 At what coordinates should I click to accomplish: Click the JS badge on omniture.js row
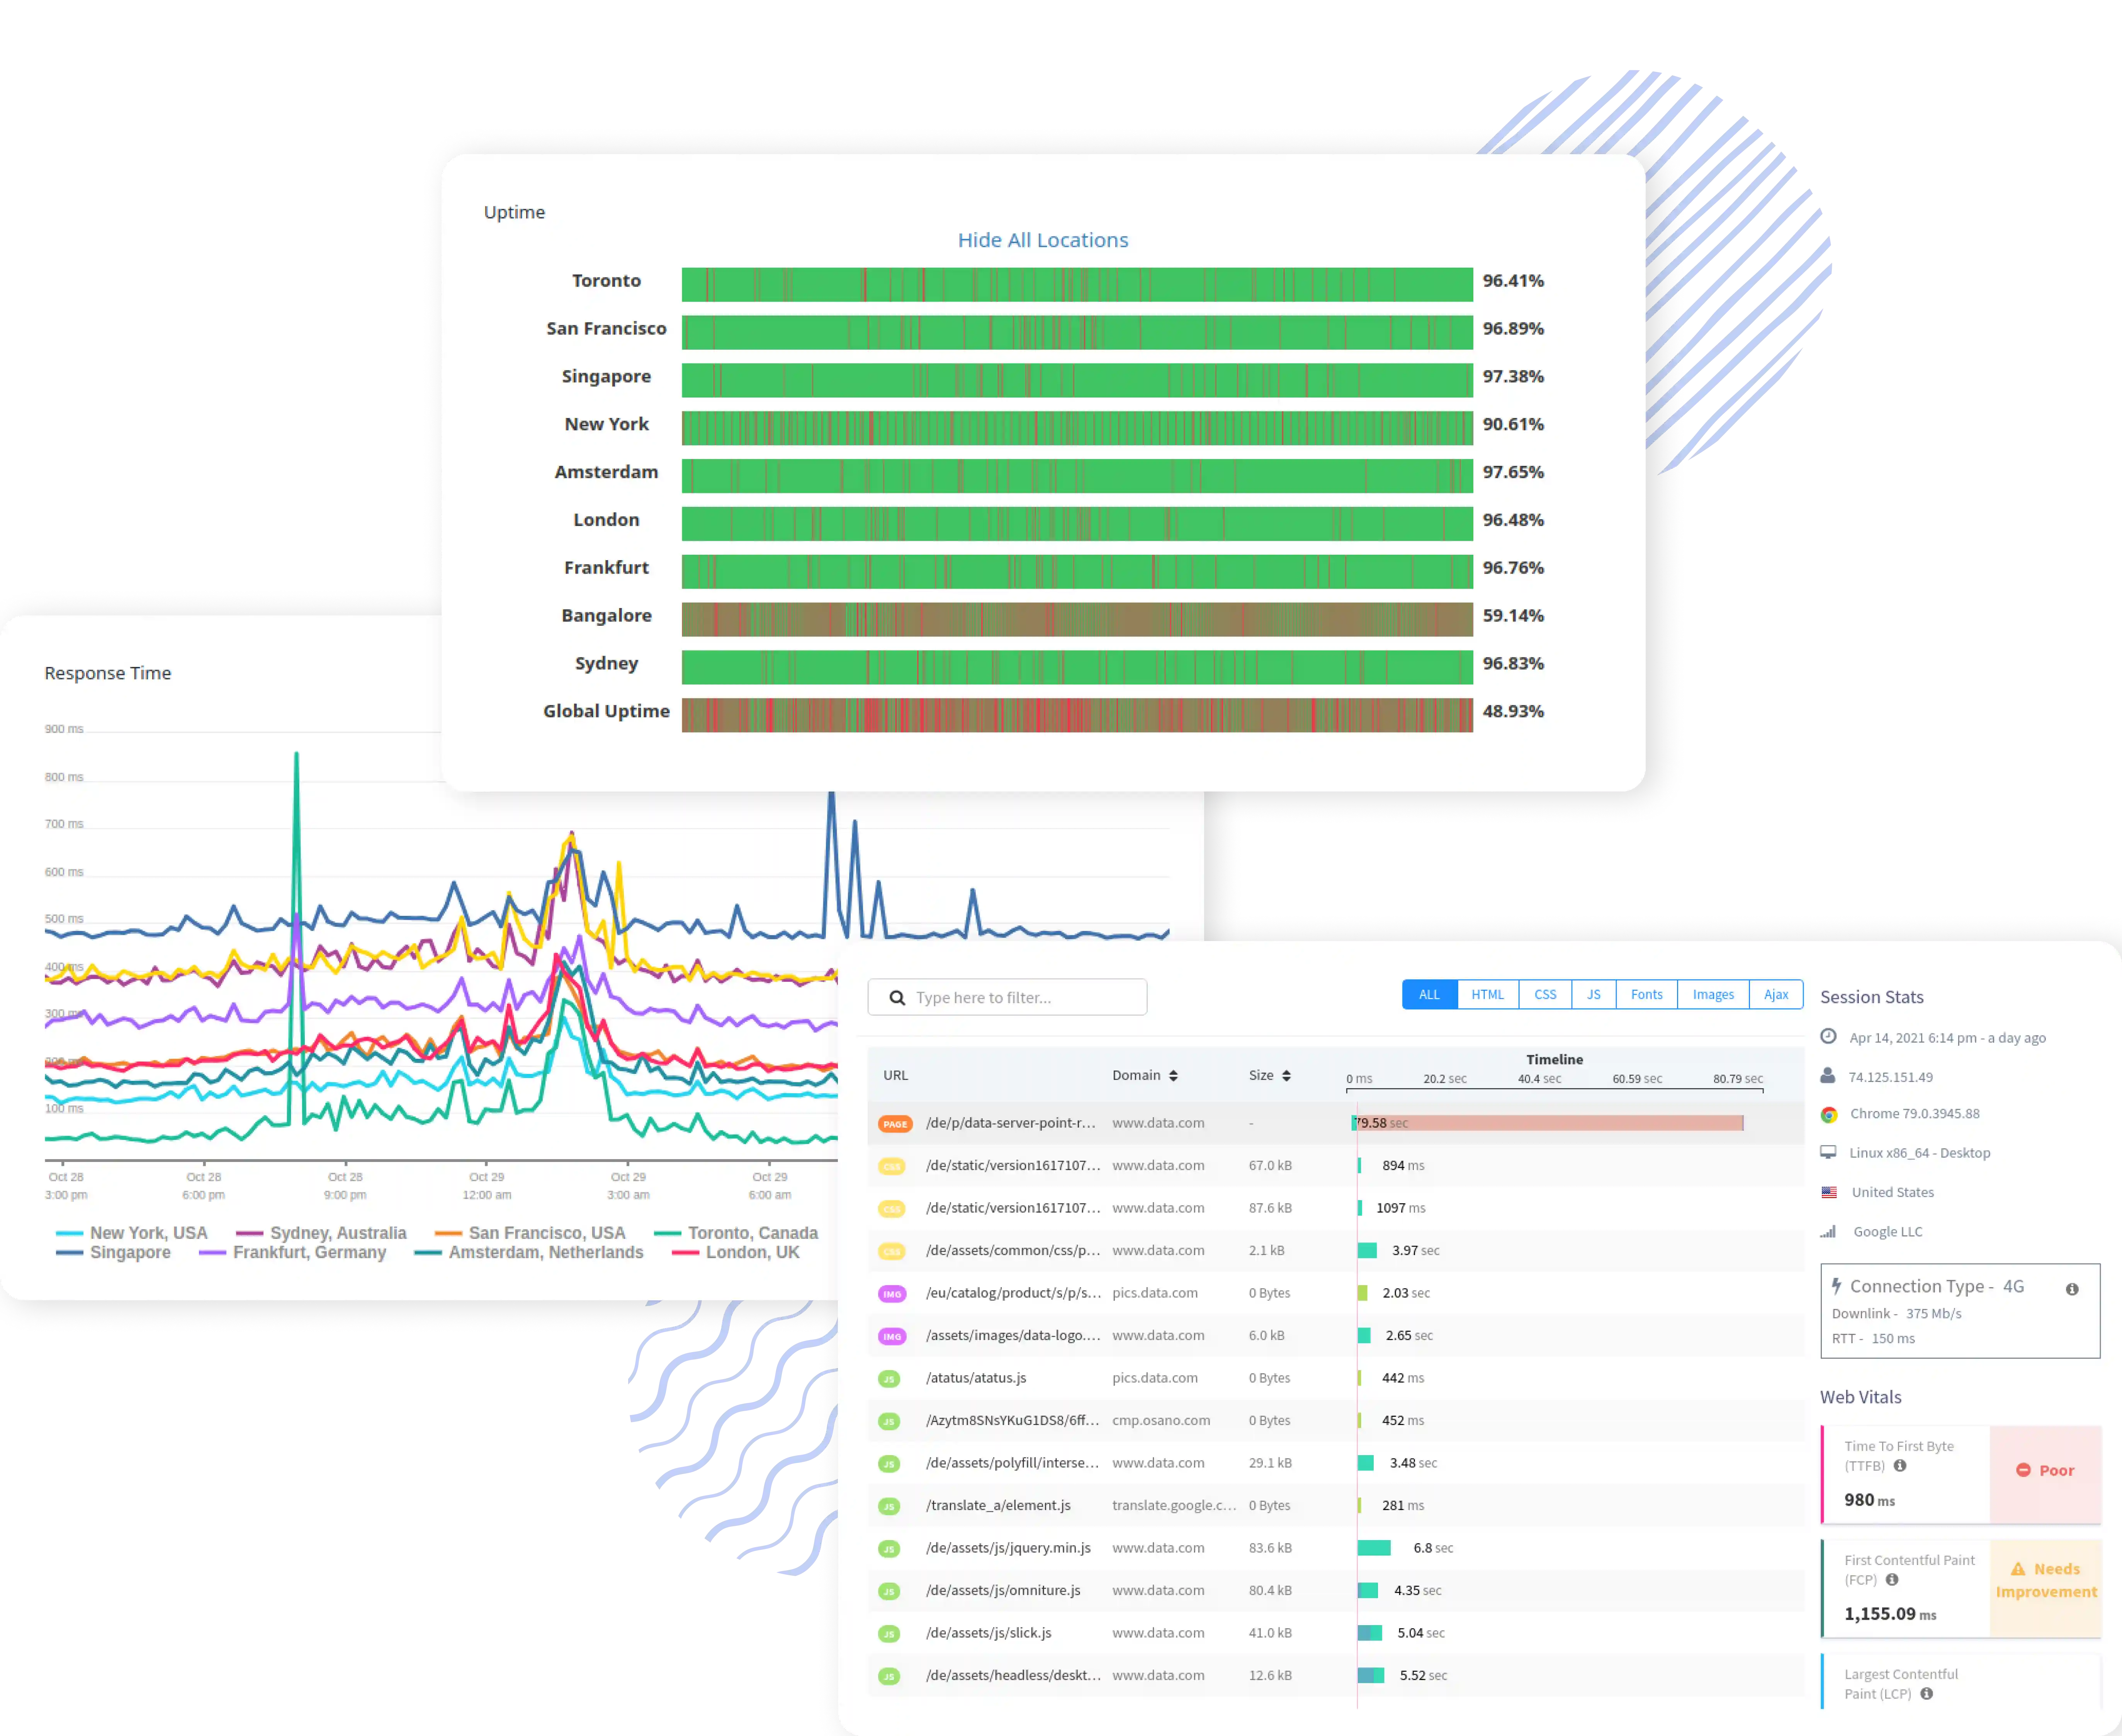(888, 1591)
